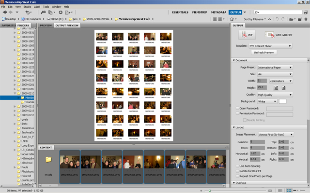The width and height of the screenshot is (310, 193).
Task: Check Use Auto-Spacing option
Action: (237, 166)
